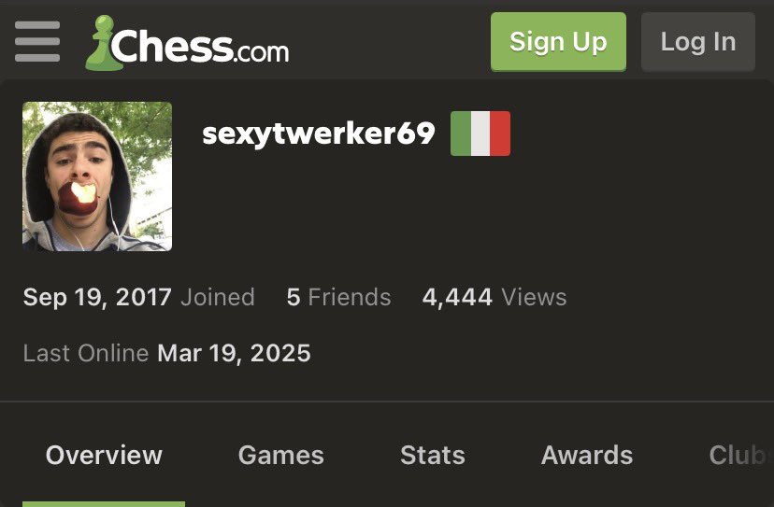Click the 4,444 Views counter
The image size is (774, 507).
pyautogui.click(x=494, y=297)
